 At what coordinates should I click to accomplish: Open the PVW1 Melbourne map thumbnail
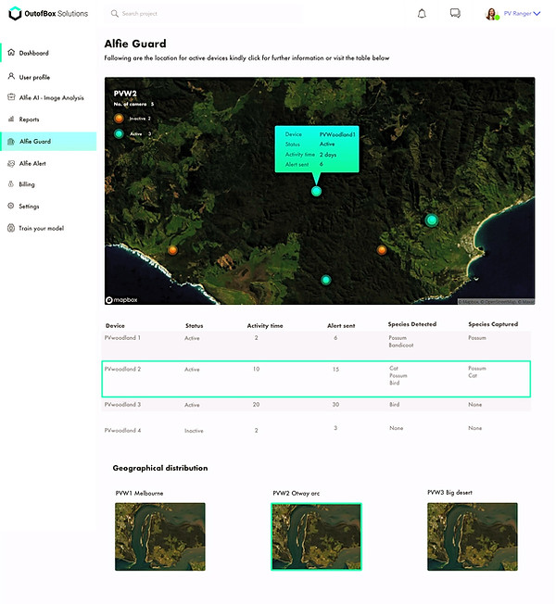pyautogui.click(x=159, y=536)
